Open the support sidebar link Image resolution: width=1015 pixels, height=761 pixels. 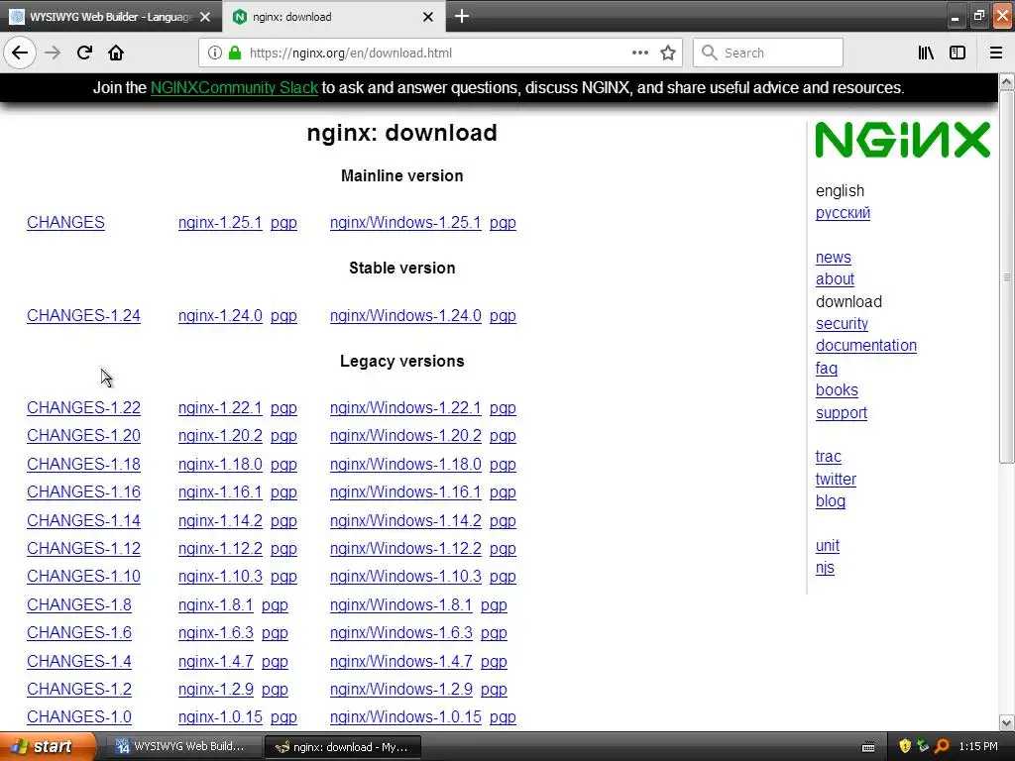coord(842,413)
